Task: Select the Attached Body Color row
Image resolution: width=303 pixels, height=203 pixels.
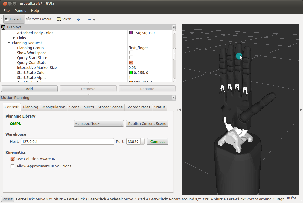Action: click(86, 33)
